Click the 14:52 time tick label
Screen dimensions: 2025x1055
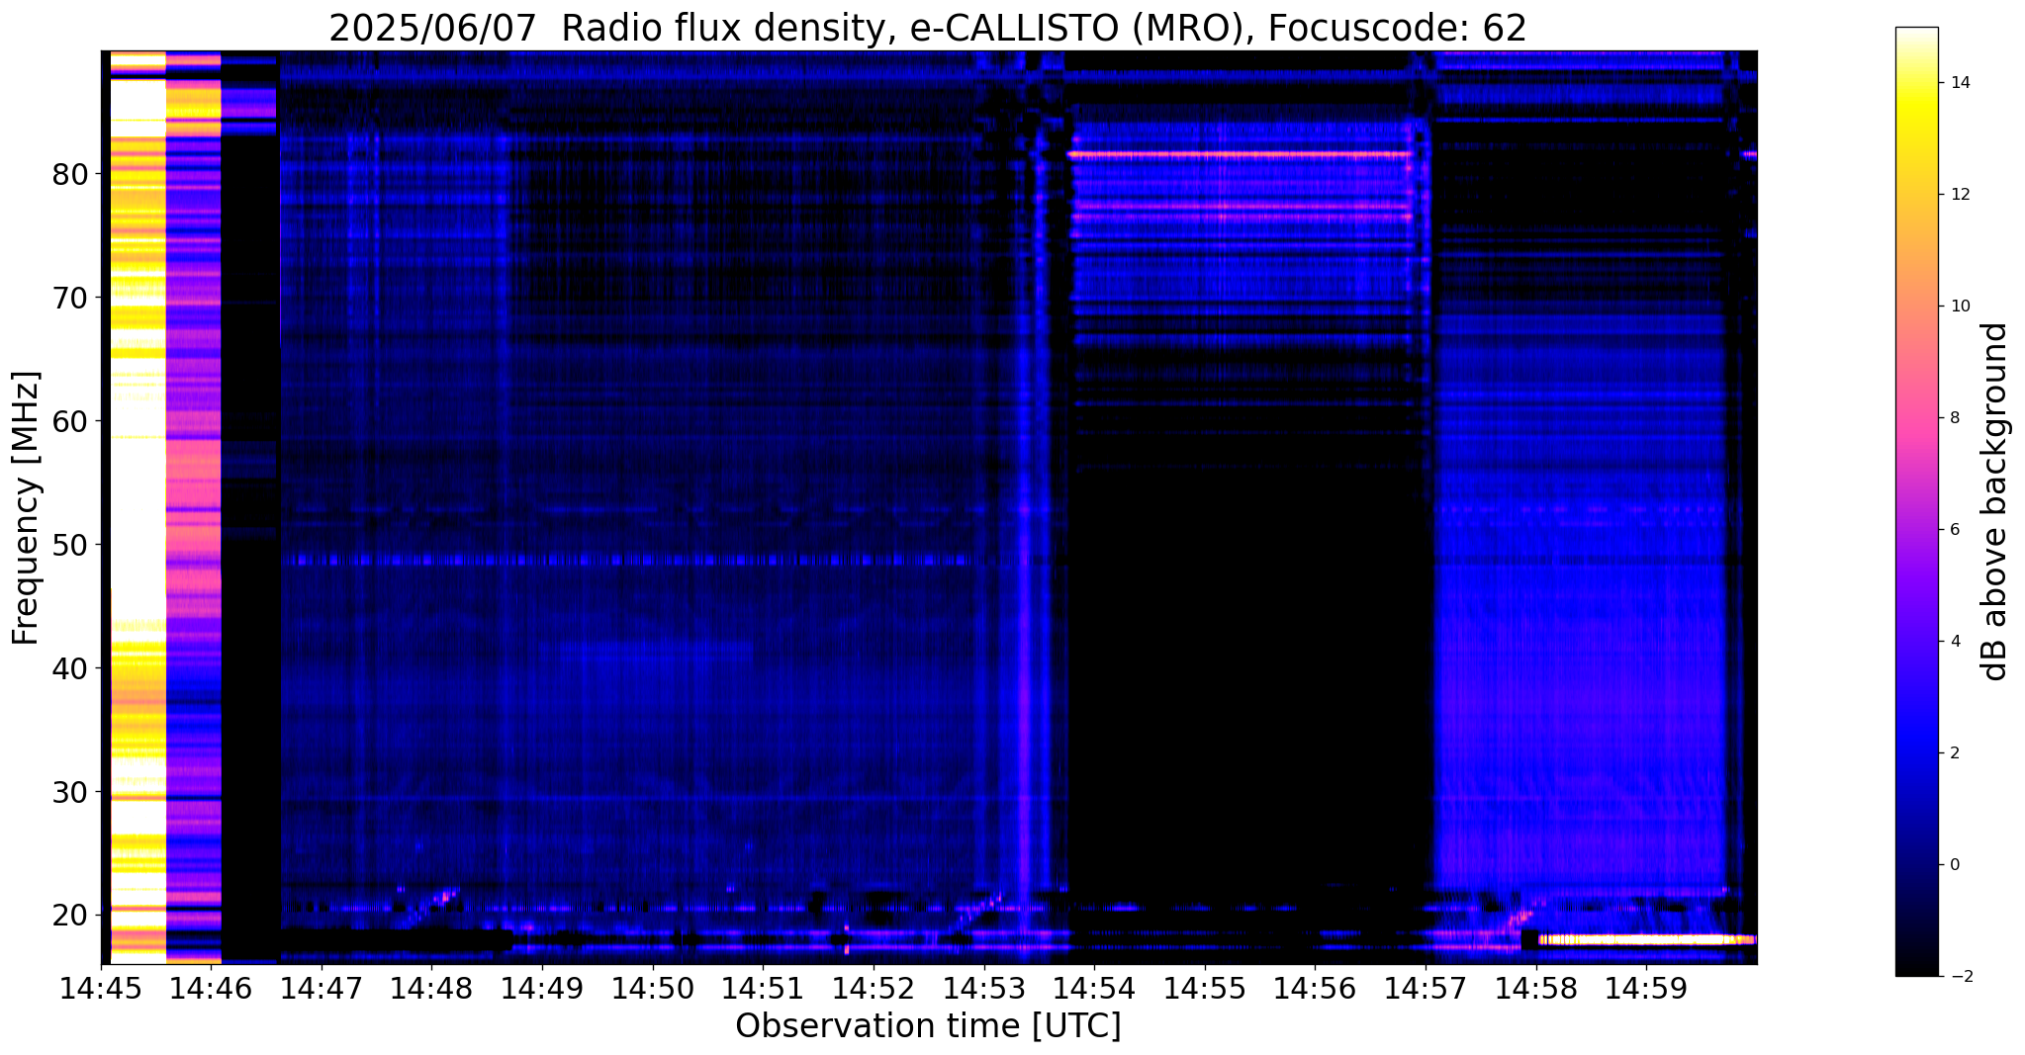tap(873, 989)
